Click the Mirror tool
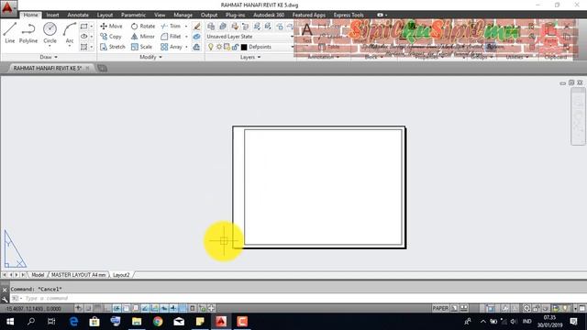This screenshot has width=587, height=330. pos(143,37)
